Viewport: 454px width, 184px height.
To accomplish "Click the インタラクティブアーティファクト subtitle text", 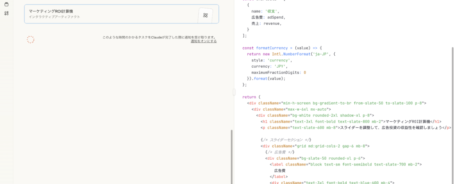I will 55,17.
